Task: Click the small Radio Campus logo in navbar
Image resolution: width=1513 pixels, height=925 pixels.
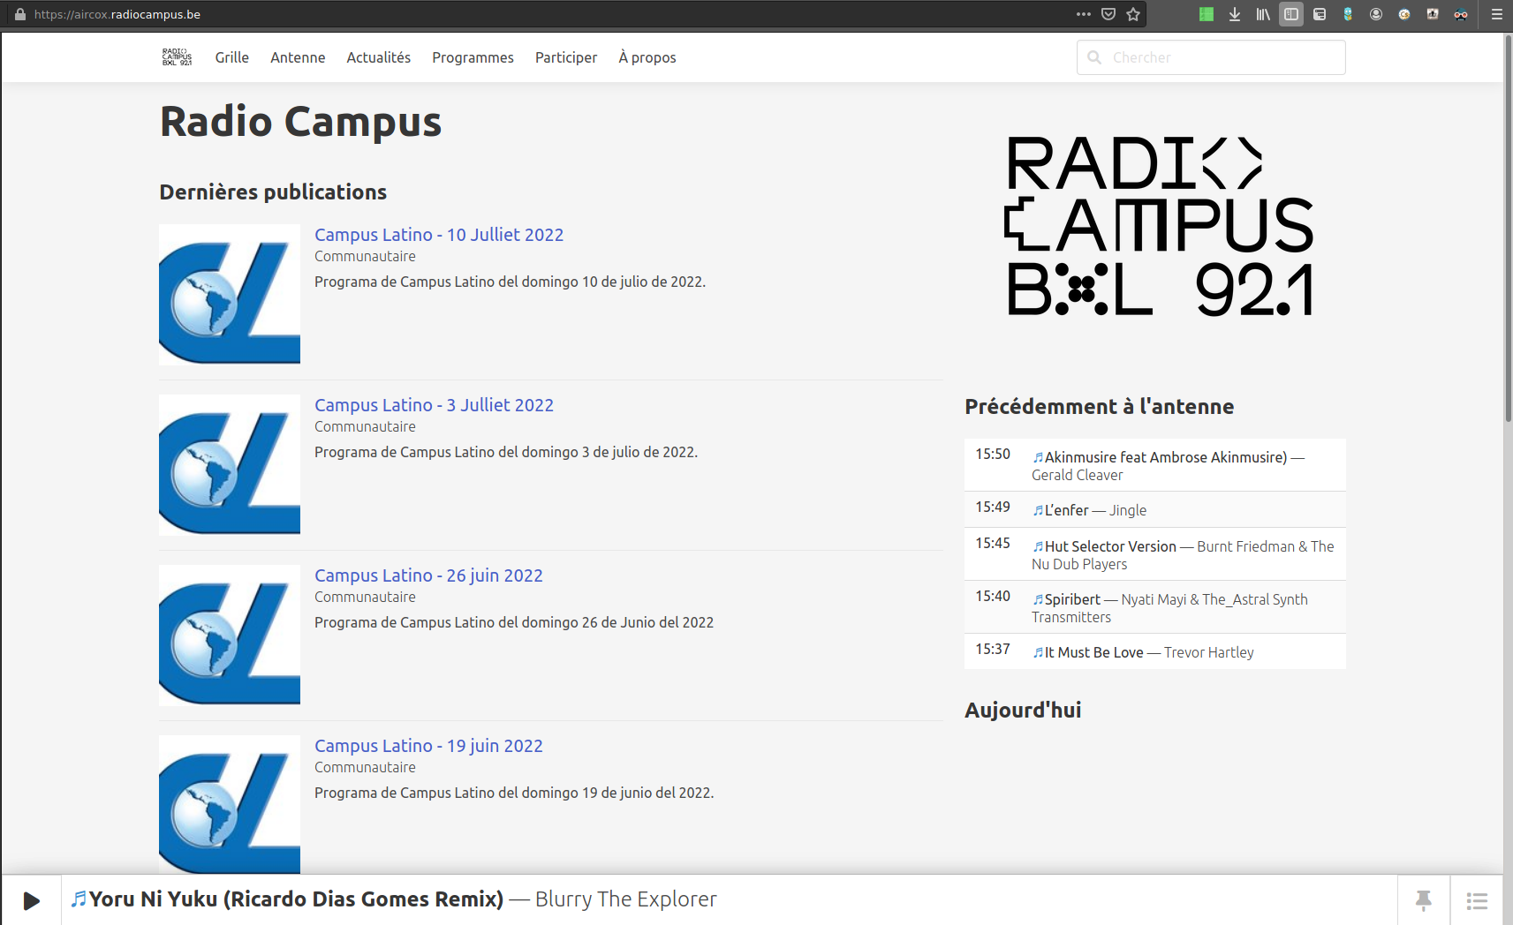Action: (177, 57)
